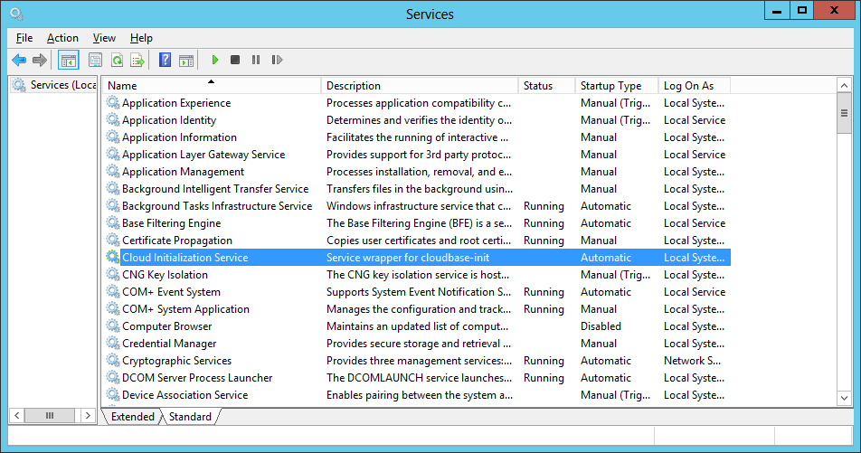This screenshot has height=453, width=861.
Task: Click the Restart Service toolbar icon
Action: [x=277, y=60]
